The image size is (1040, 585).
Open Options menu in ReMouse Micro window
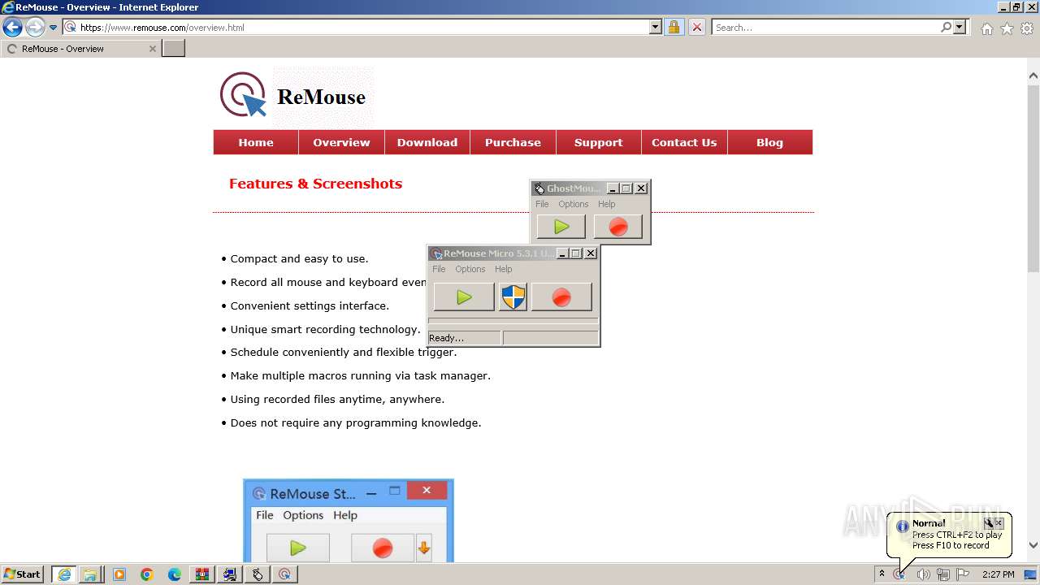(x=470, y=269)
